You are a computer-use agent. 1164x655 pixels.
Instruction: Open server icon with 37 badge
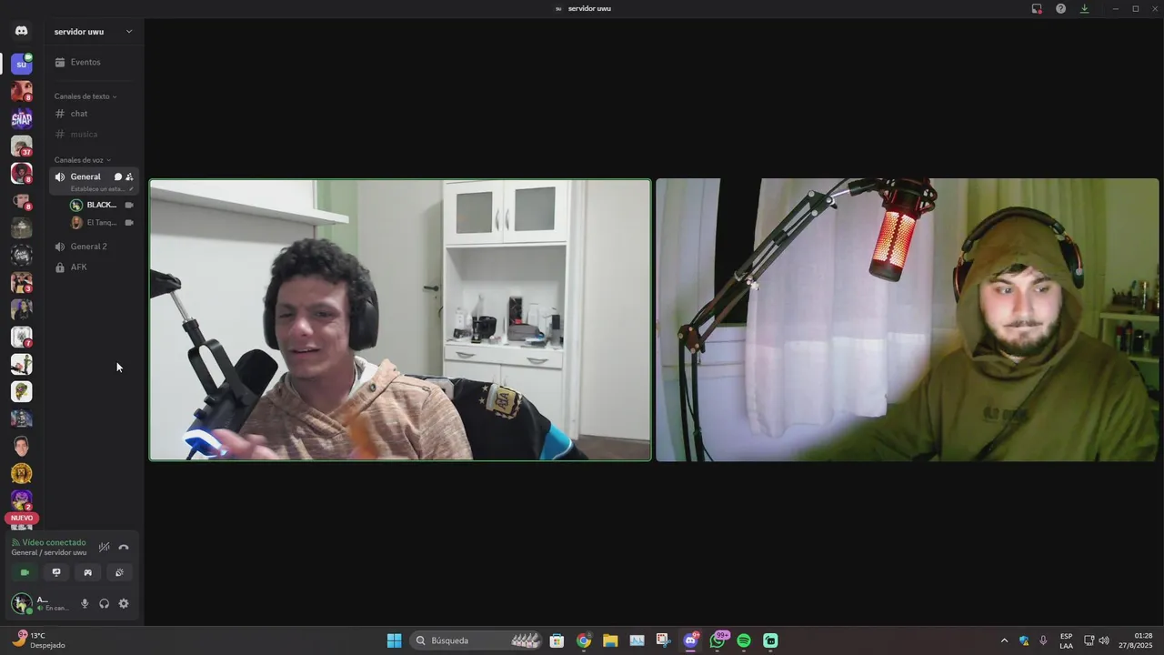coord(21,146)
